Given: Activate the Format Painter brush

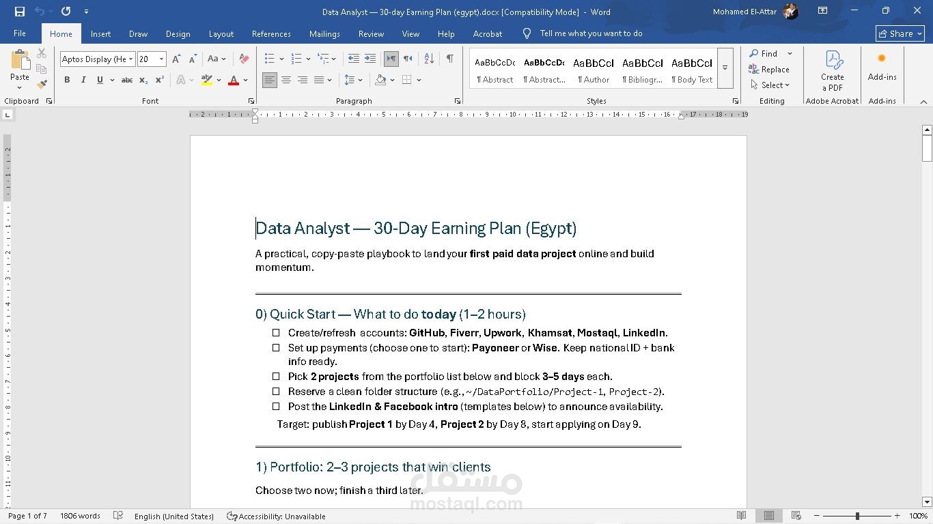Looking at the screenshot, I should coord(42,85).
